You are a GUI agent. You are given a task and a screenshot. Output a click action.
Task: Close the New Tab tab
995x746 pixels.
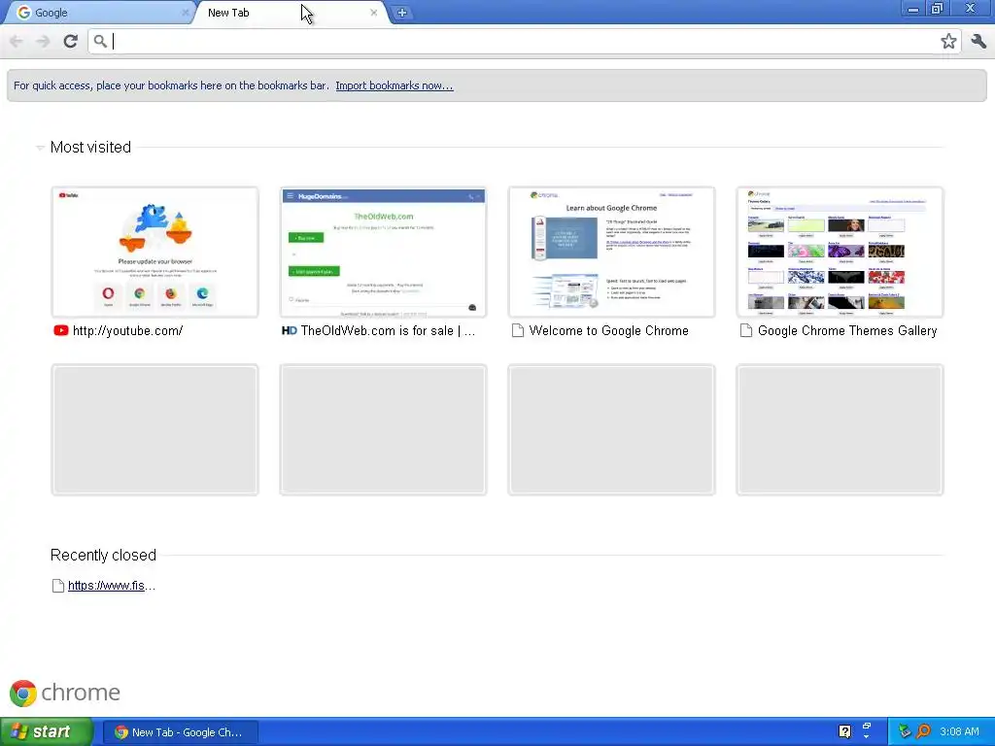373,13
